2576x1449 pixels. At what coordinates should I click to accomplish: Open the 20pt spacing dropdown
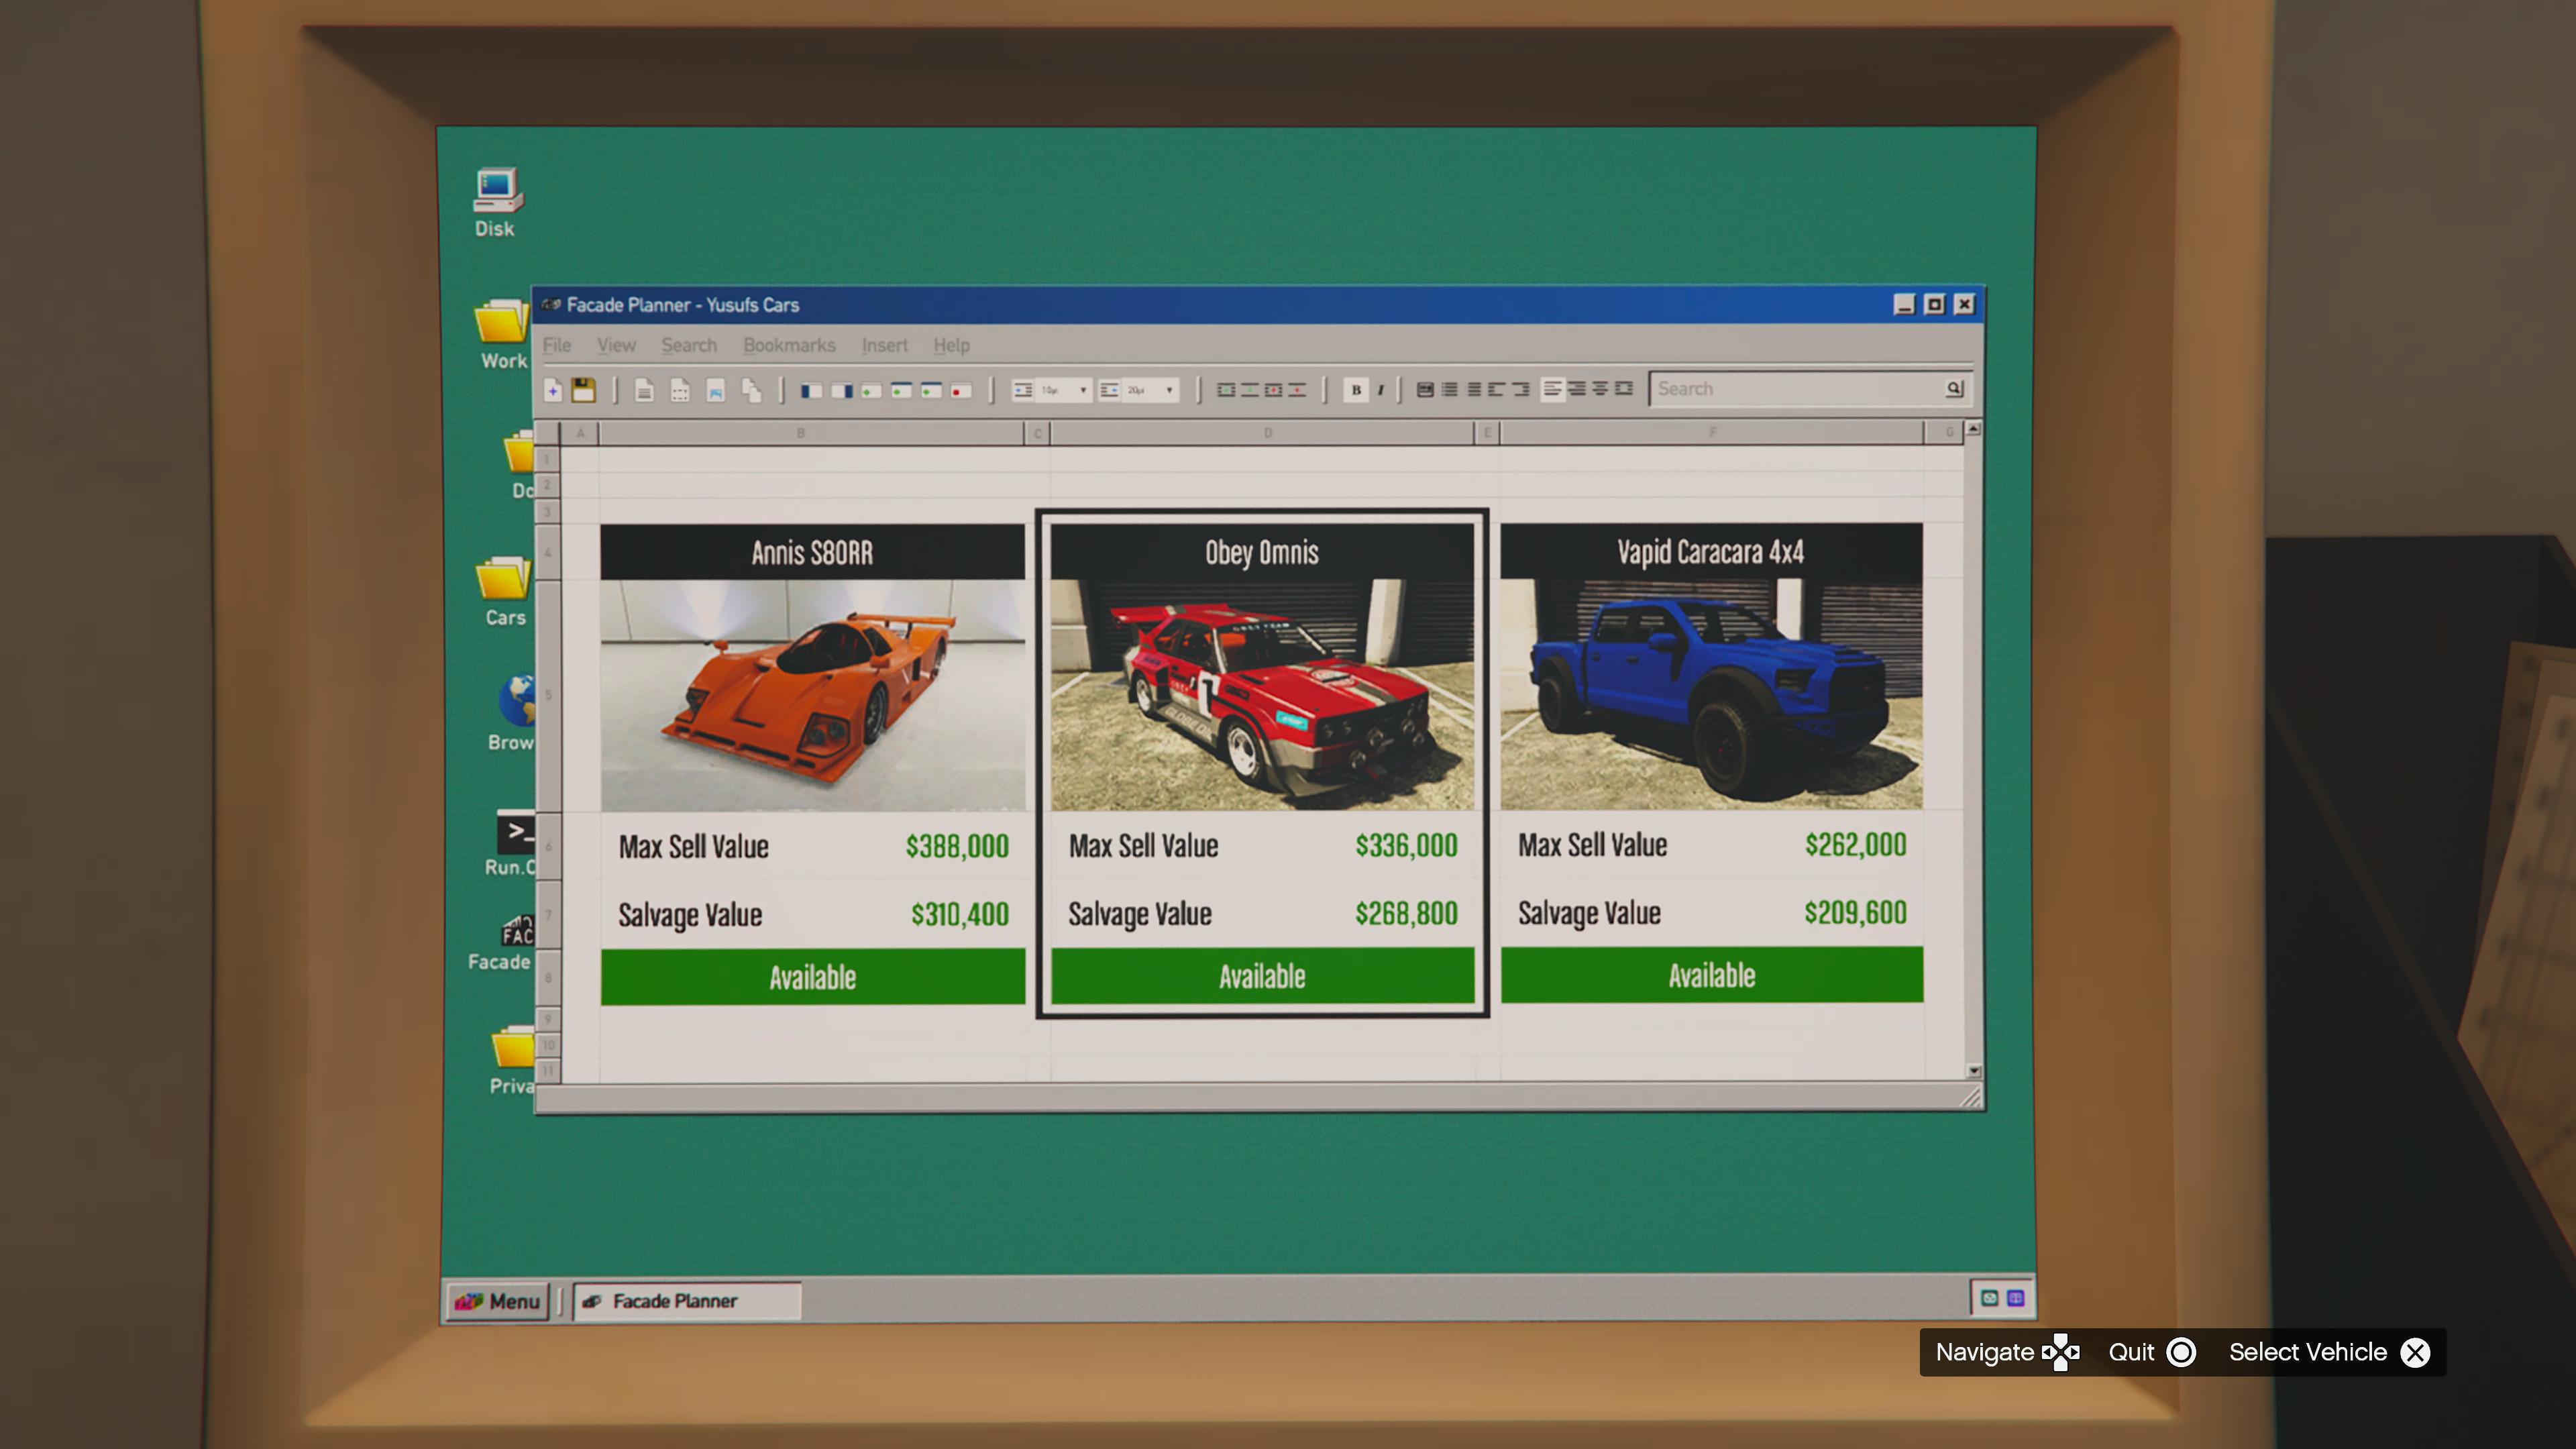(x=1169, y=390)
